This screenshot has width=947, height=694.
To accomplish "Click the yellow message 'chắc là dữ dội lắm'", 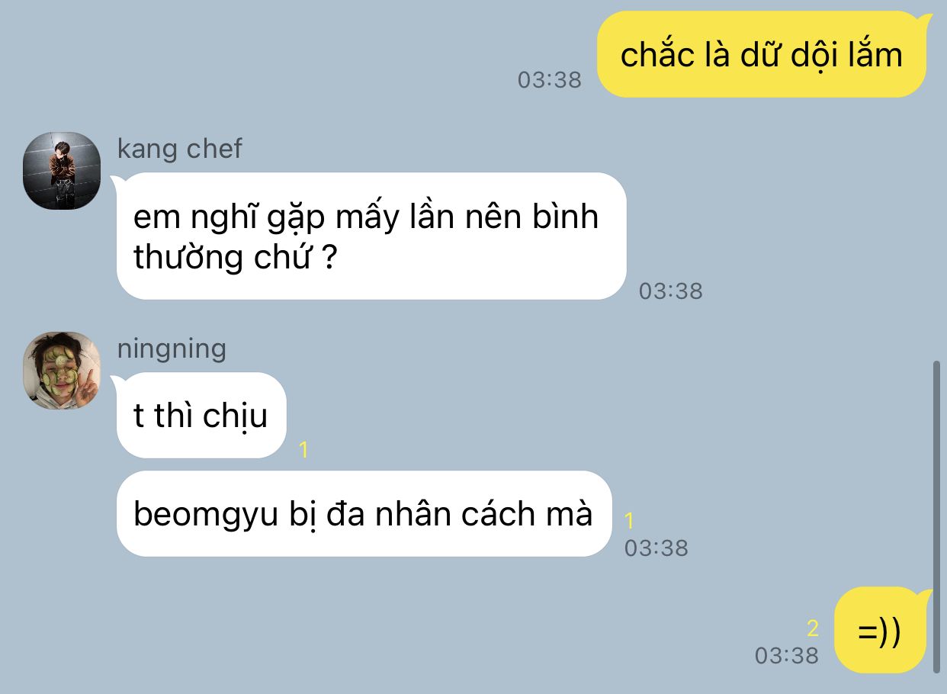I will [761, 54].
